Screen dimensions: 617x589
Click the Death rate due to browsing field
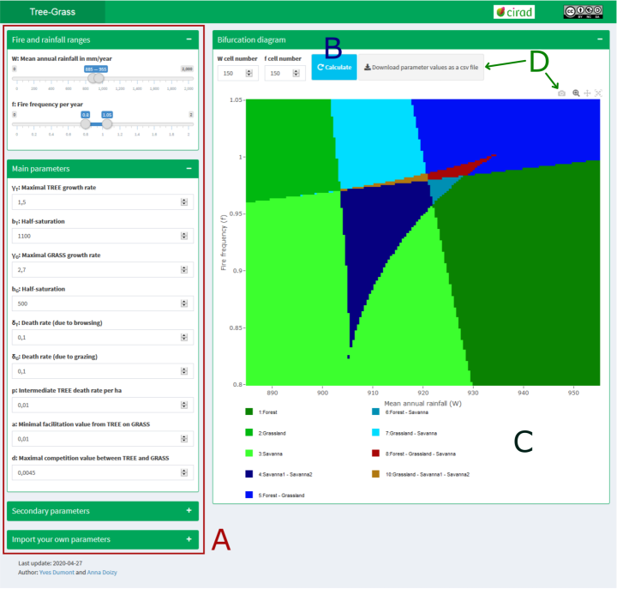coord(102,338)
